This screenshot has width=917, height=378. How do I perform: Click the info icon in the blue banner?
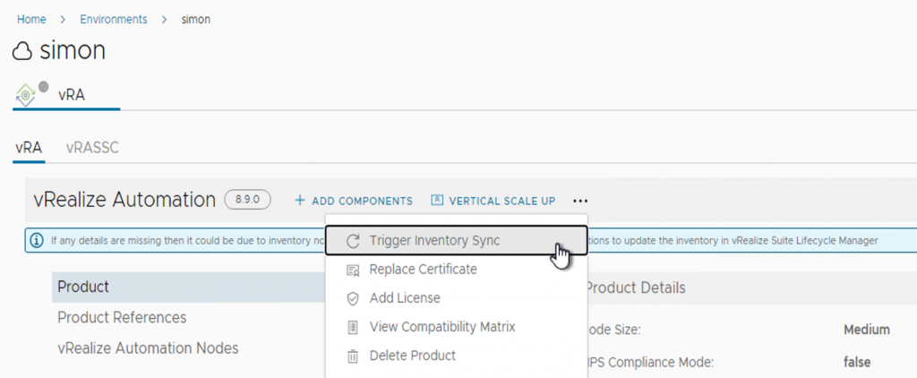point(37,240)
